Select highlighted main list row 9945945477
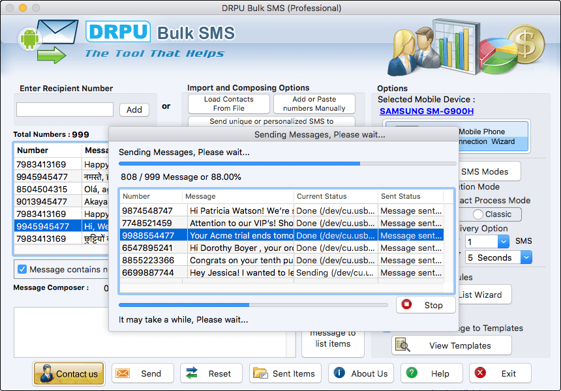Image resolution: width=561 pixels, height=391 pixels. tap(61, 226)
